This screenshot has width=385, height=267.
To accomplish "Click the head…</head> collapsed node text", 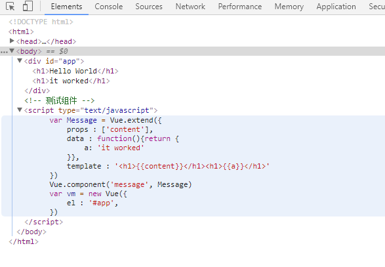I will [x=46, y=41].
